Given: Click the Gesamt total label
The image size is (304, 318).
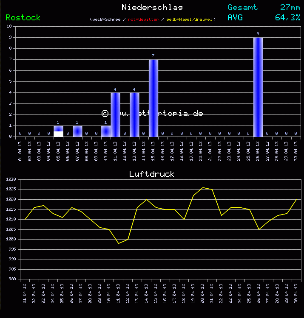Looking at the screenshot, I should click(x=242, y=7).
